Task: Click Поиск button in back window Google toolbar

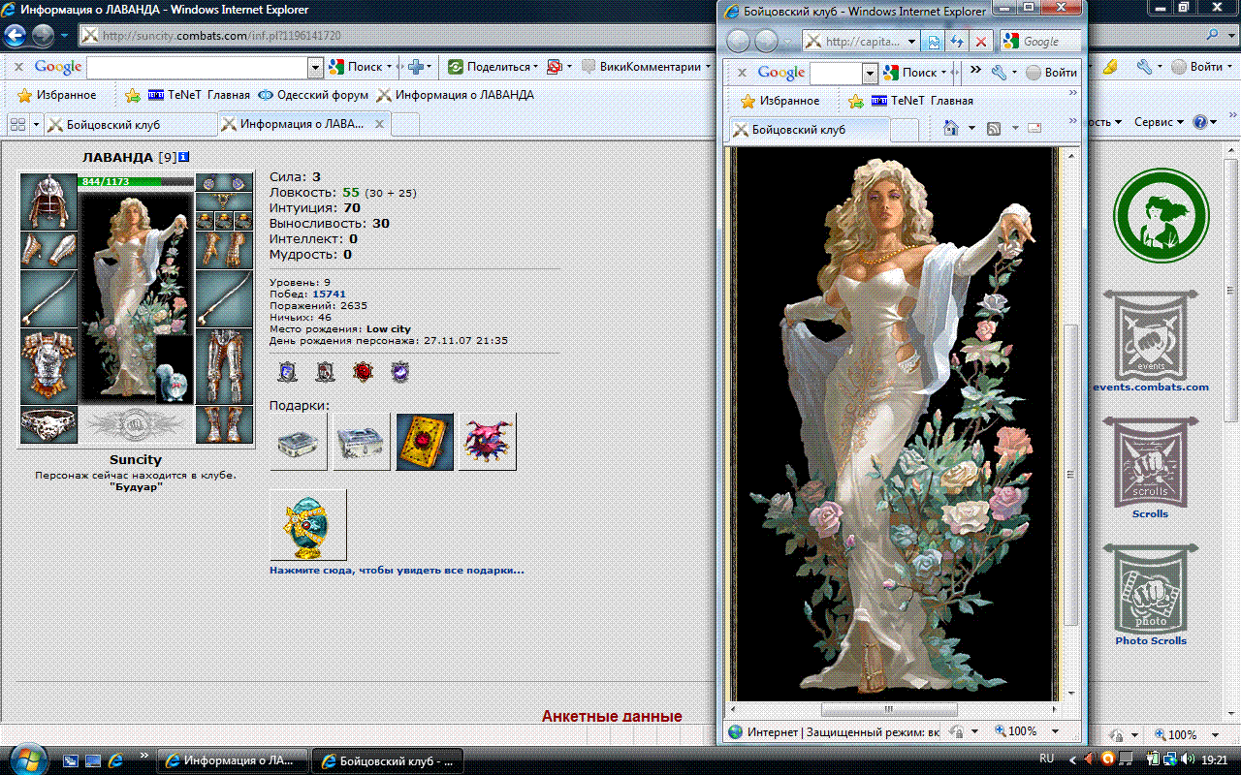Action: [356, 67]
